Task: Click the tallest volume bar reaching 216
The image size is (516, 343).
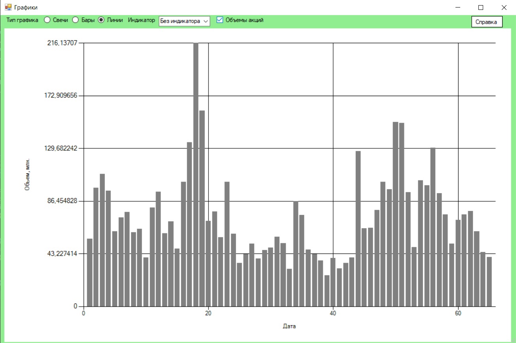Action: click(196, 174)
